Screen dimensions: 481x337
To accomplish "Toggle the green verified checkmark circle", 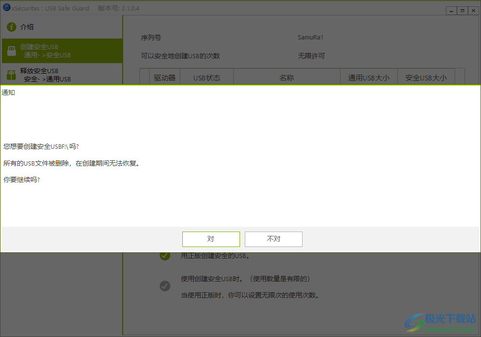I will [165, 256].
